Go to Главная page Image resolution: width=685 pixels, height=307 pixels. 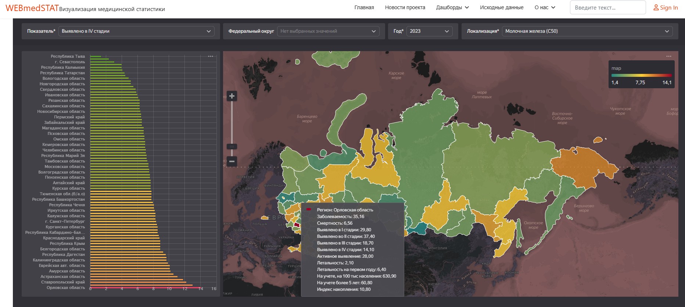364,7
